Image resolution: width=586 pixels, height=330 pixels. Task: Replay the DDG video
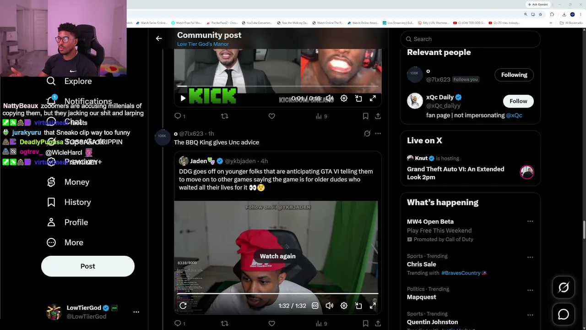click(183, 306)
